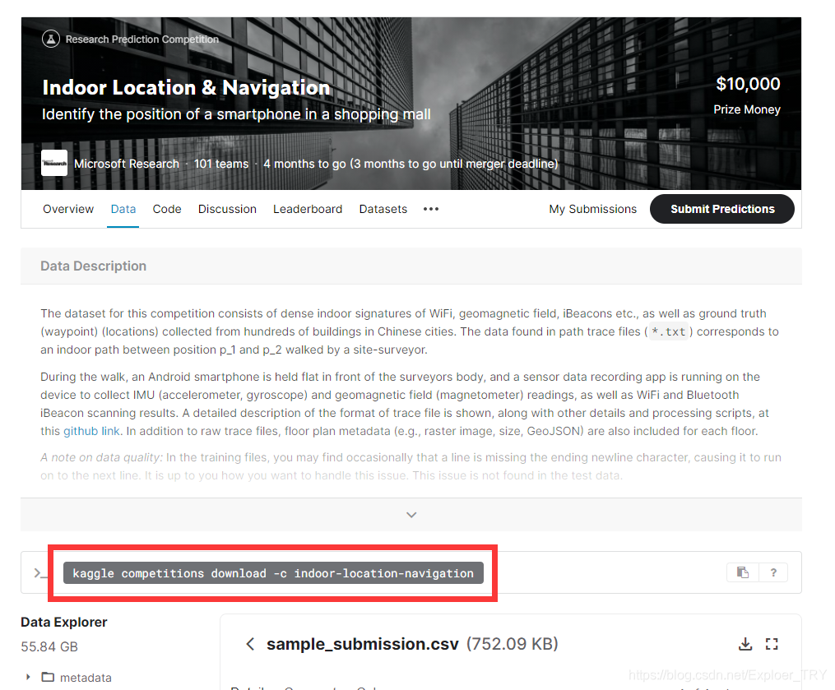
Task: Click the Submit Predictions button
Action: coord(722,209)
